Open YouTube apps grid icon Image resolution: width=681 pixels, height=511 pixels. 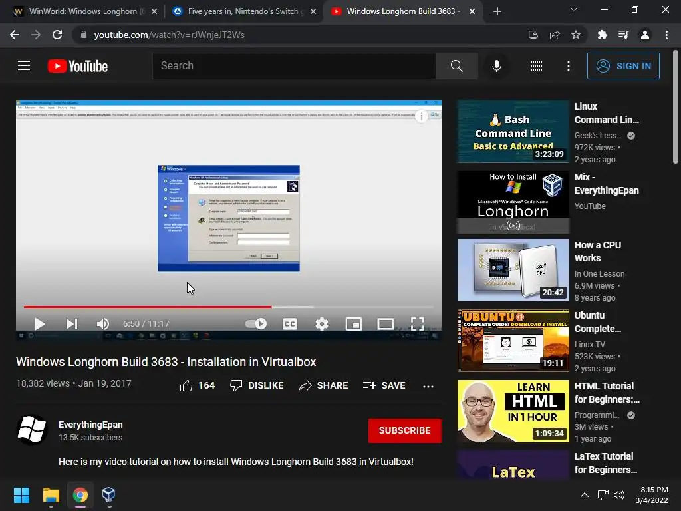click(537, 66)
